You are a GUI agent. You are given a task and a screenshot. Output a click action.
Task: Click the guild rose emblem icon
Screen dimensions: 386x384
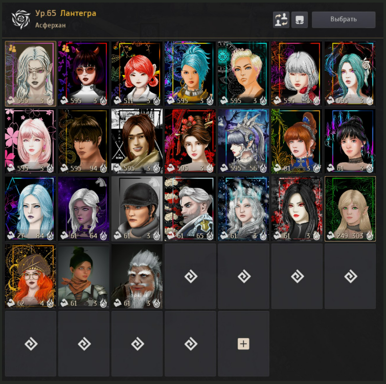coord(21,19)
